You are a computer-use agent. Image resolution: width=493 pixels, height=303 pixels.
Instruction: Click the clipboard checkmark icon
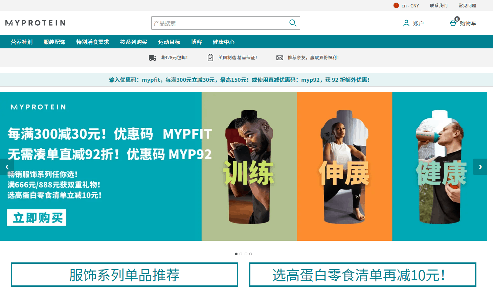point(210,58)
